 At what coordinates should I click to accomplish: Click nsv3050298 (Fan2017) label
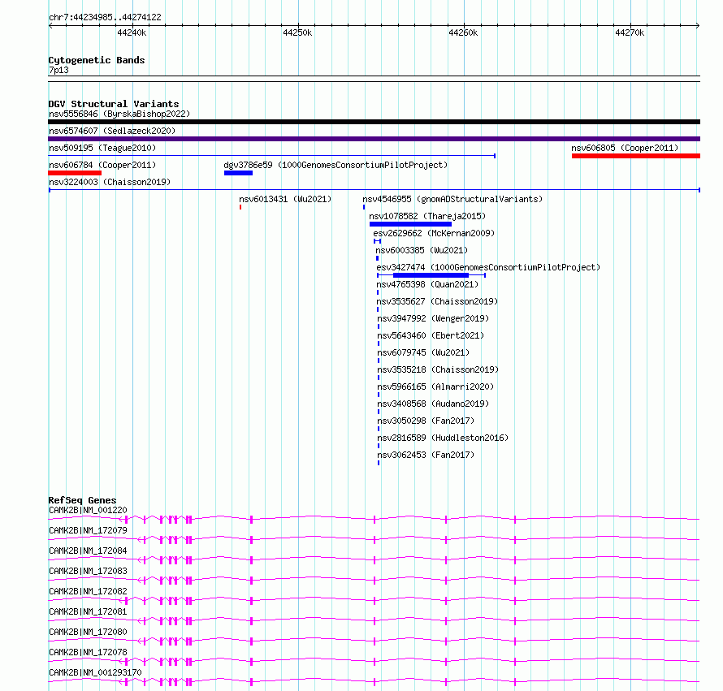click(x=426, y=421)
